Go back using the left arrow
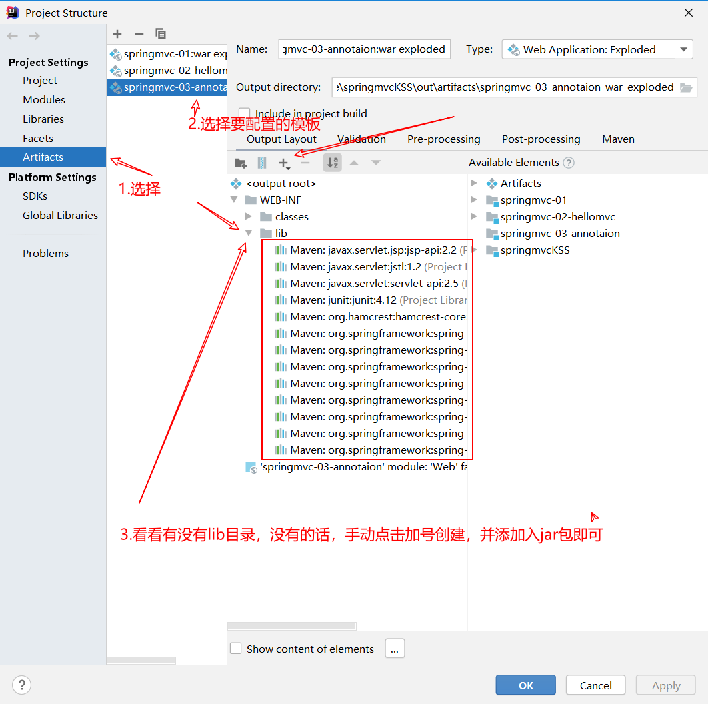 [x=13, y=35]
